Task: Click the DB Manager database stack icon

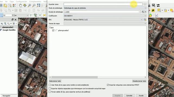Action: (150, 15)
